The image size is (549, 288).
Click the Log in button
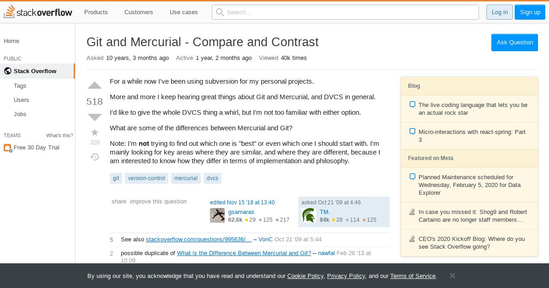tap(500, 12)
